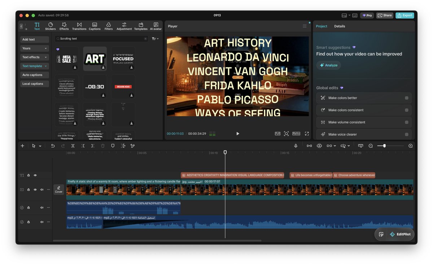The image size is (433, 265).
Task: Open the Captions panel
Action: pos(95,26)
